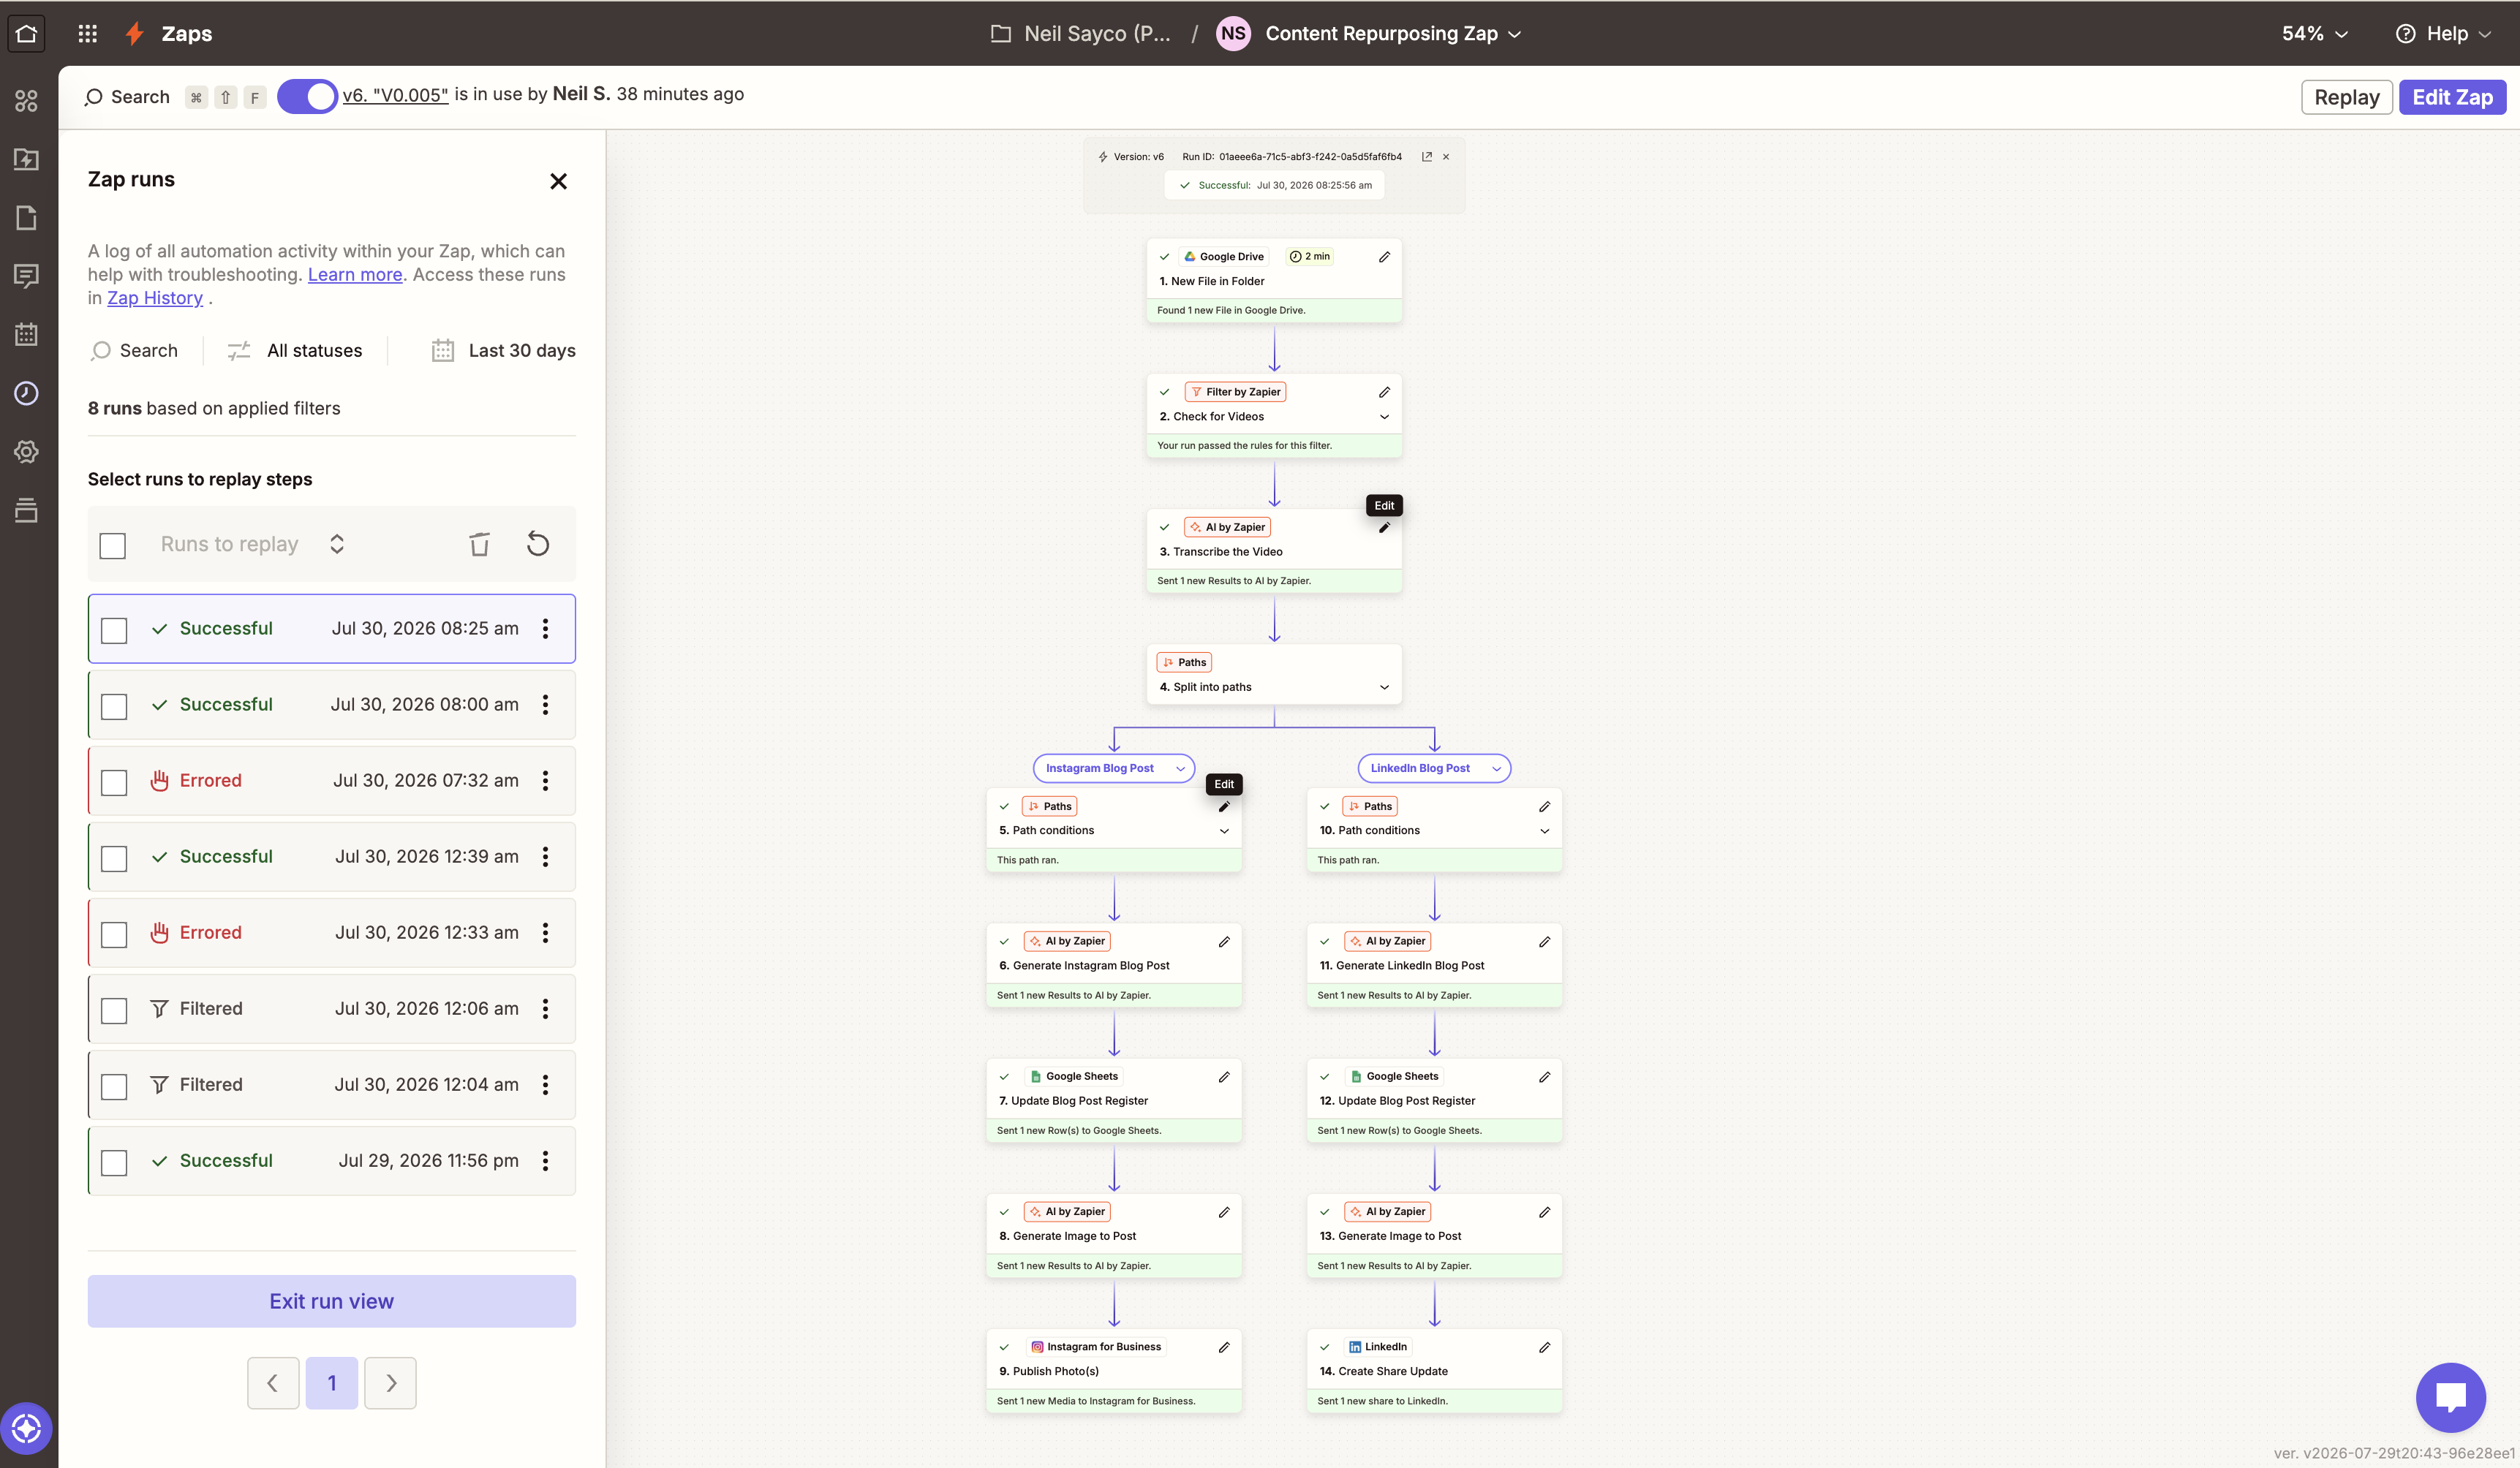Delete selected runs with trash icon
The height and width of the screenshot is (1468, 2520).
(x=479, y=544)
